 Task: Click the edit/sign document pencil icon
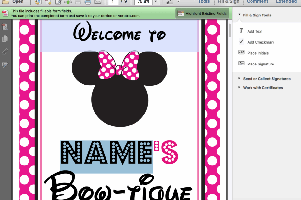click(x=58, y=2)
